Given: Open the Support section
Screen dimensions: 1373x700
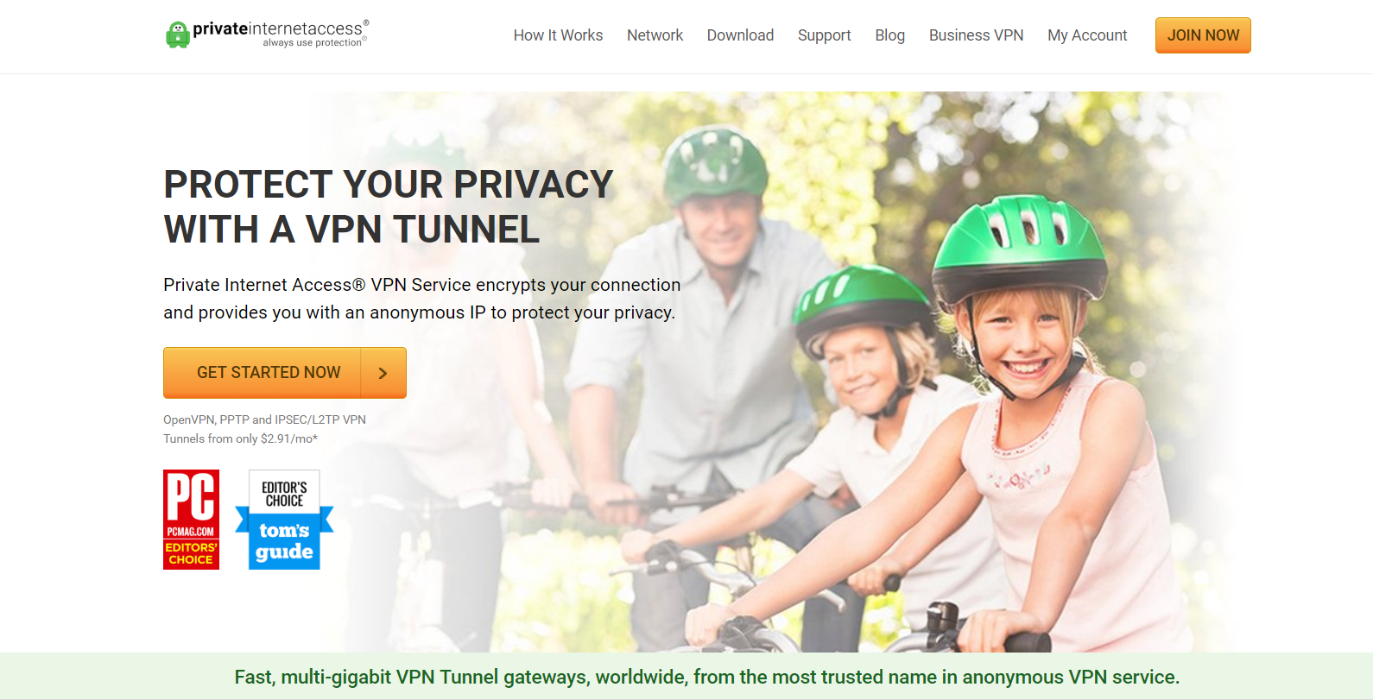Looking at the screenshot, I should (824, 35).
